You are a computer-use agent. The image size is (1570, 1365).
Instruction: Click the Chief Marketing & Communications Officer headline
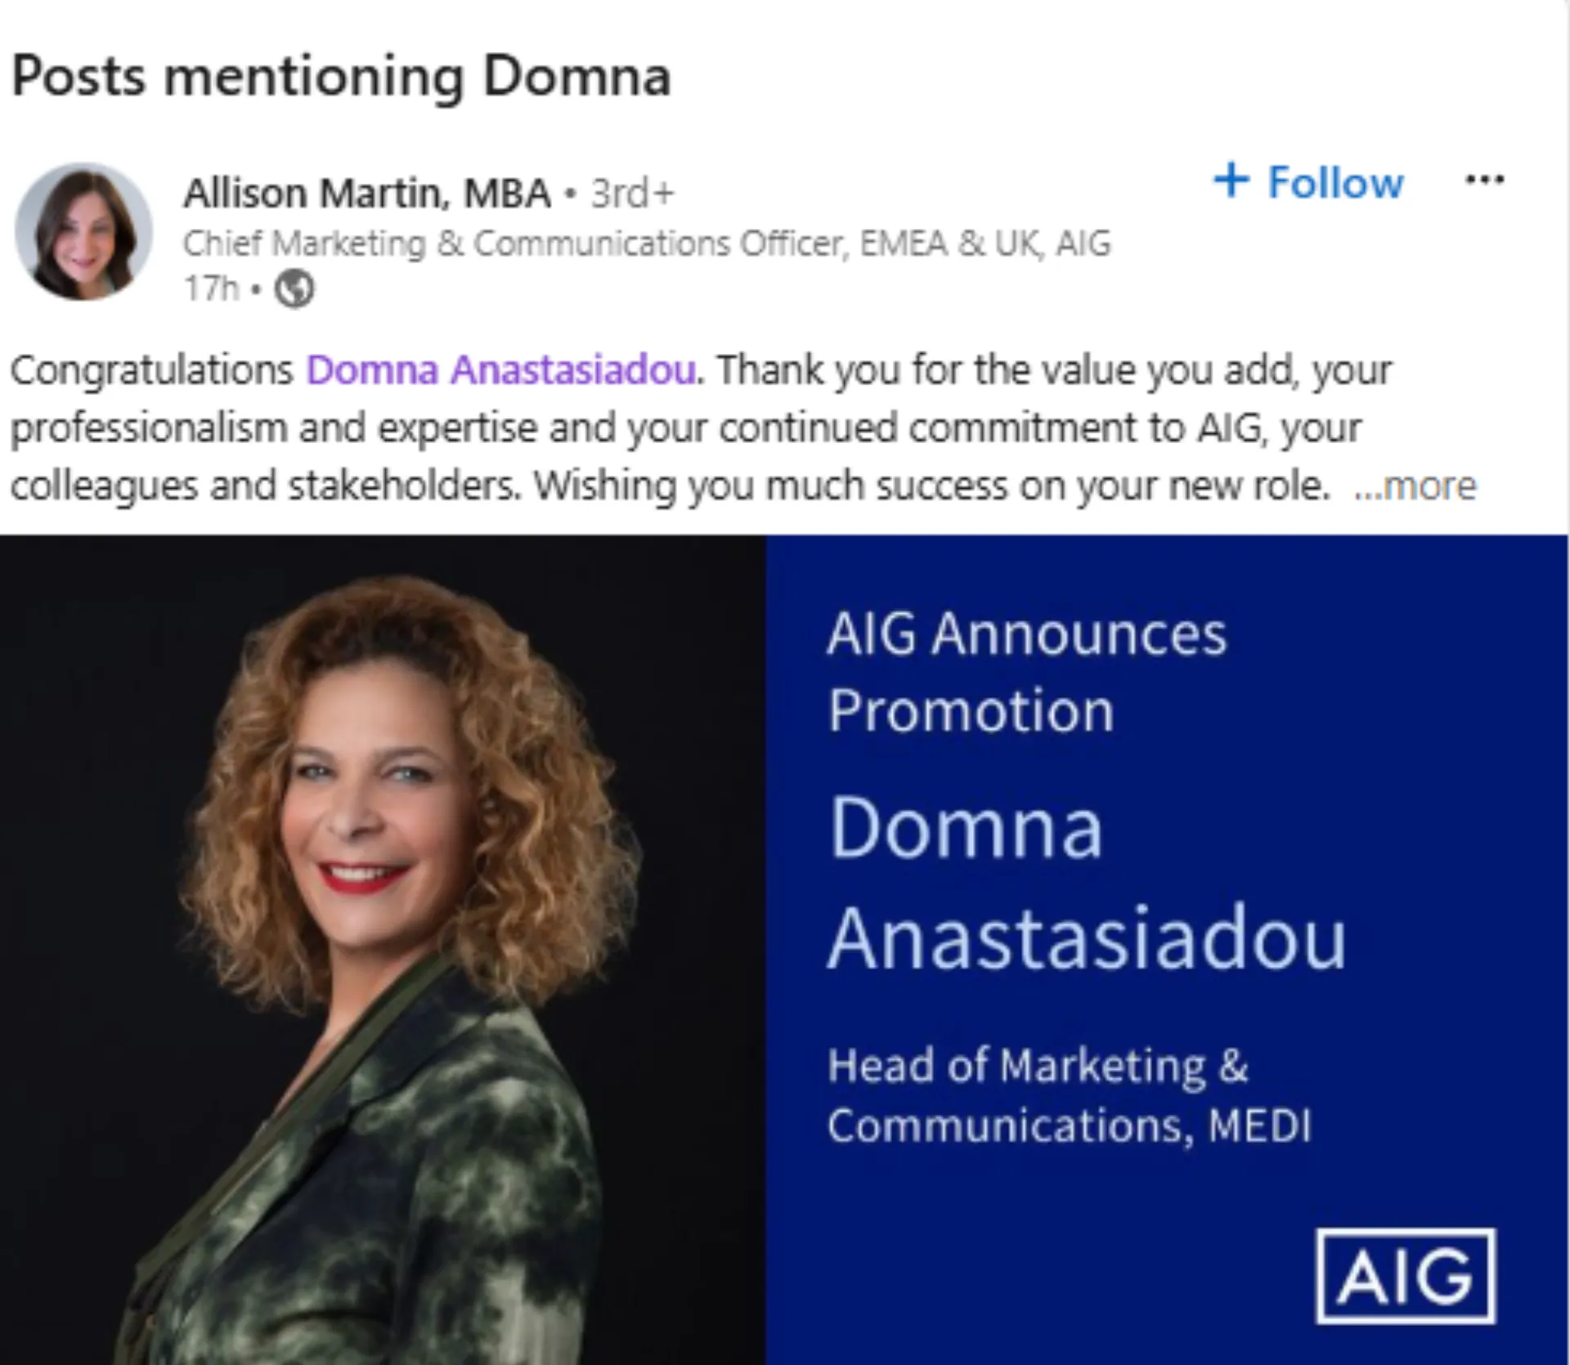coord(646,244)
